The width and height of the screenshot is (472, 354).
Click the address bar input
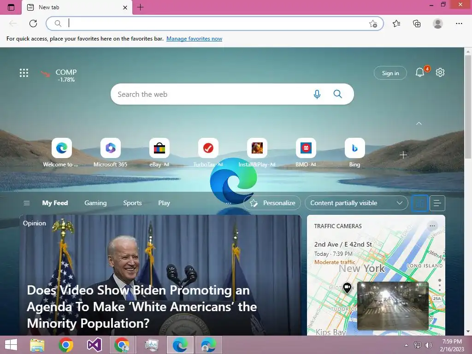(x=214, y=23)
